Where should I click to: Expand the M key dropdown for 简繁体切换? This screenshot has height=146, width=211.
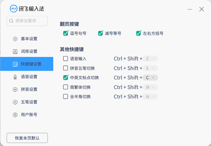pos(150,87)
